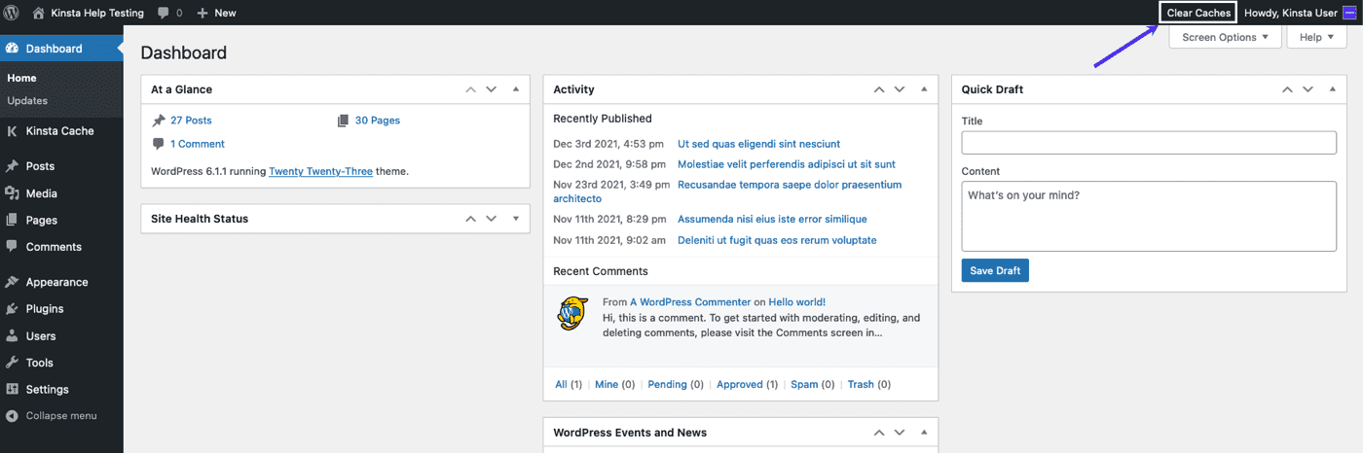Move Activity widget down
Screen dimensions: 1363x453
coord(900,89)
